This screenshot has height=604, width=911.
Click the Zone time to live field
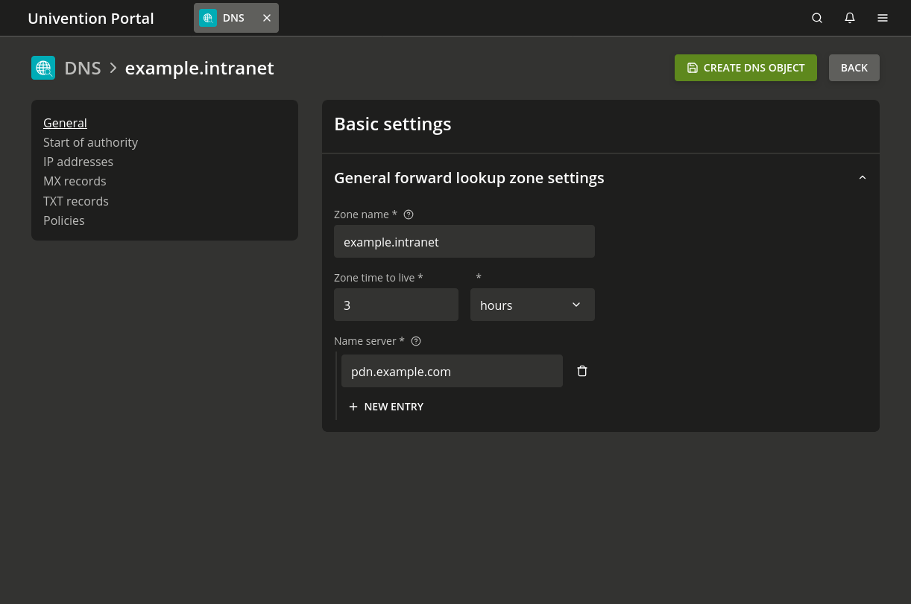pos(396,305)
